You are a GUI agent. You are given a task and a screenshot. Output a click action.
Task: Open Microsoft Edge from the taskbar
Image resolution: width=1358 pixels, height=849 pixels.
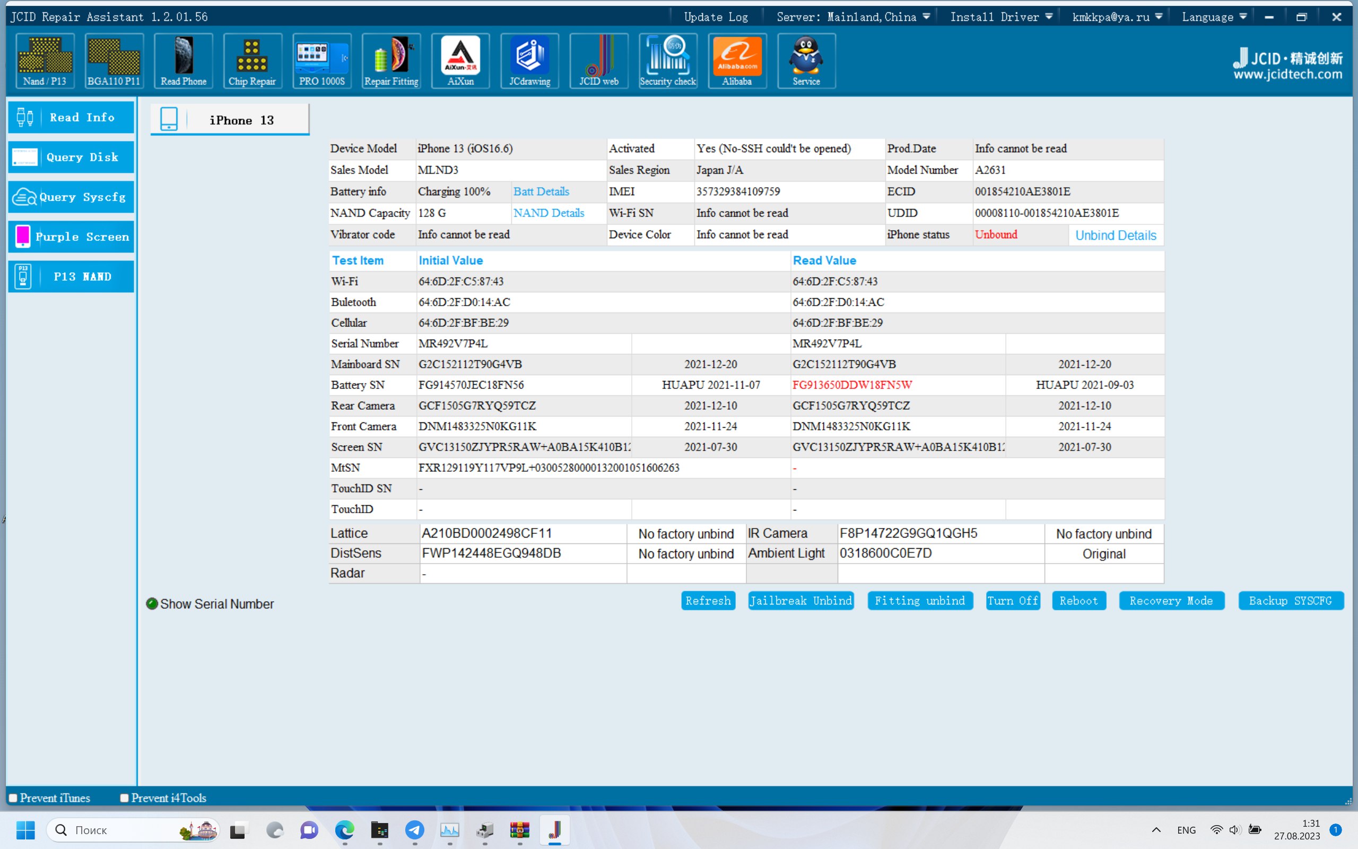(345, 830)
